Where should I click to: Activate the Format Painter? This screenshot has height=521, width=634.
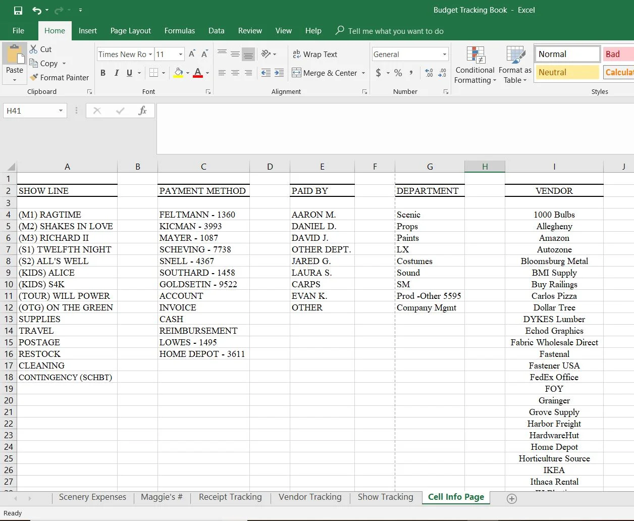click(x=59, y=77)
